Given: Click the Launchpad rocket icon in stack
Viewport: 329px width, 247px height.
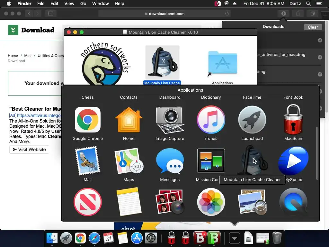Looking at the screenshot, I should tap(252, 120).
